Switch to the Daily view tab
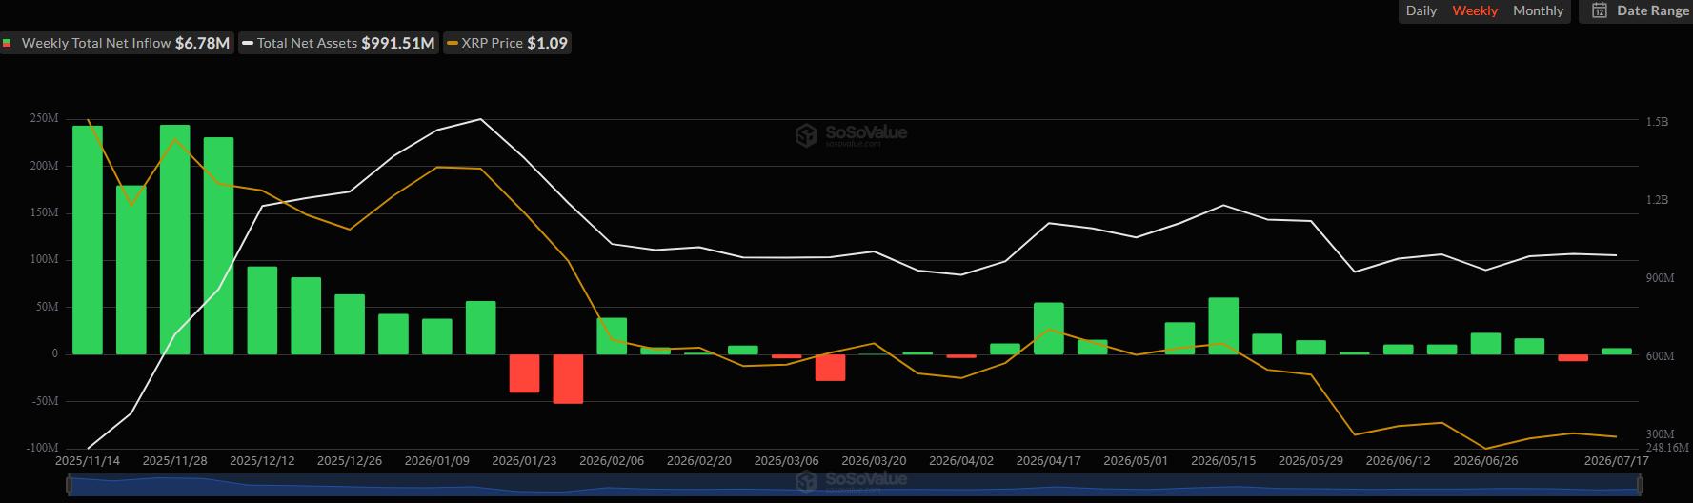 [1421, 10]
